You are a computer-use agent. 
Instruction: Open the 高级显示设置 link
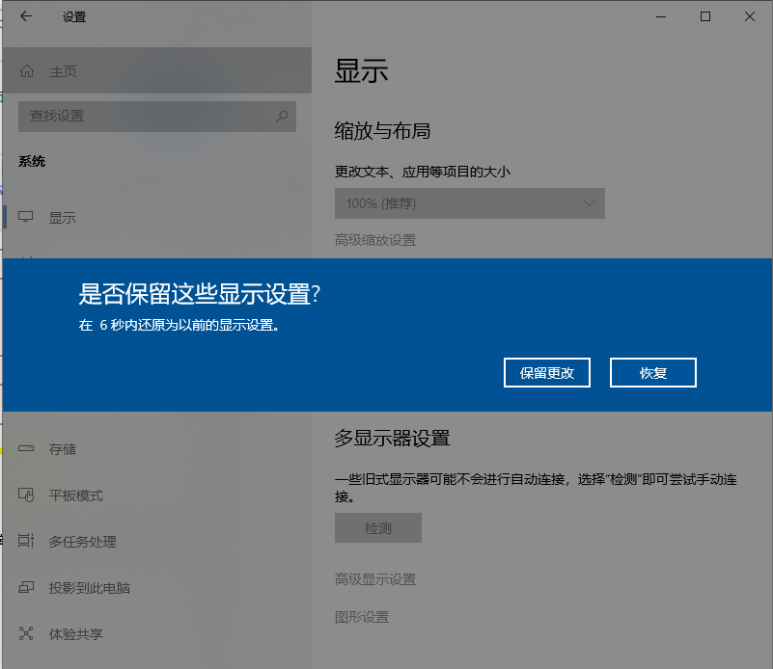point(374,579)
